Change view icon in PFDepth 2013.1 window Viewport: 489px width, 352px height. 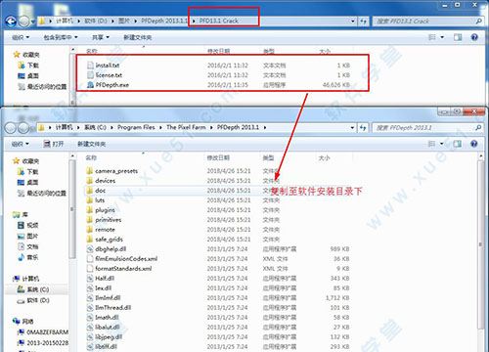click(x=431, y=144)
